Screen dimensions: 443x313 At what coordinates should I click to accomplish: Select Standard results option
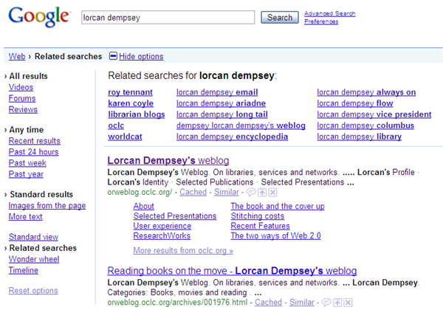coord(41,194)
